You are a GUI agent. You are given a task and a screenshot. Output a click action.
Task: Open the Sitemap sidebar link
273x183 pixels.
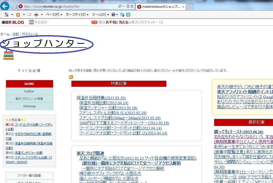[x=29, y=106]
